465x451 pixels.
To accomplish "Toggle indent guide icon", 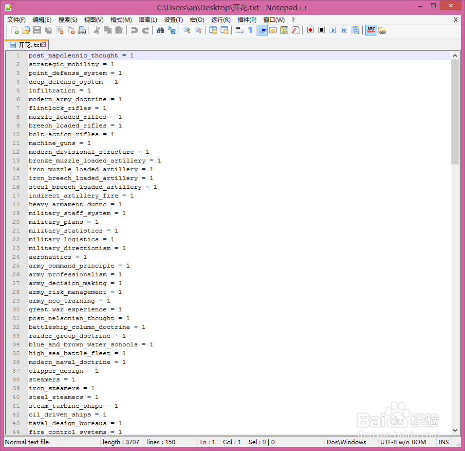I will tap(262, 30).
